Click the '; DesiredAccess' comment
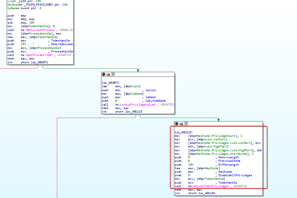This screenshot has height=198, width=297. [x=60, y=44]
